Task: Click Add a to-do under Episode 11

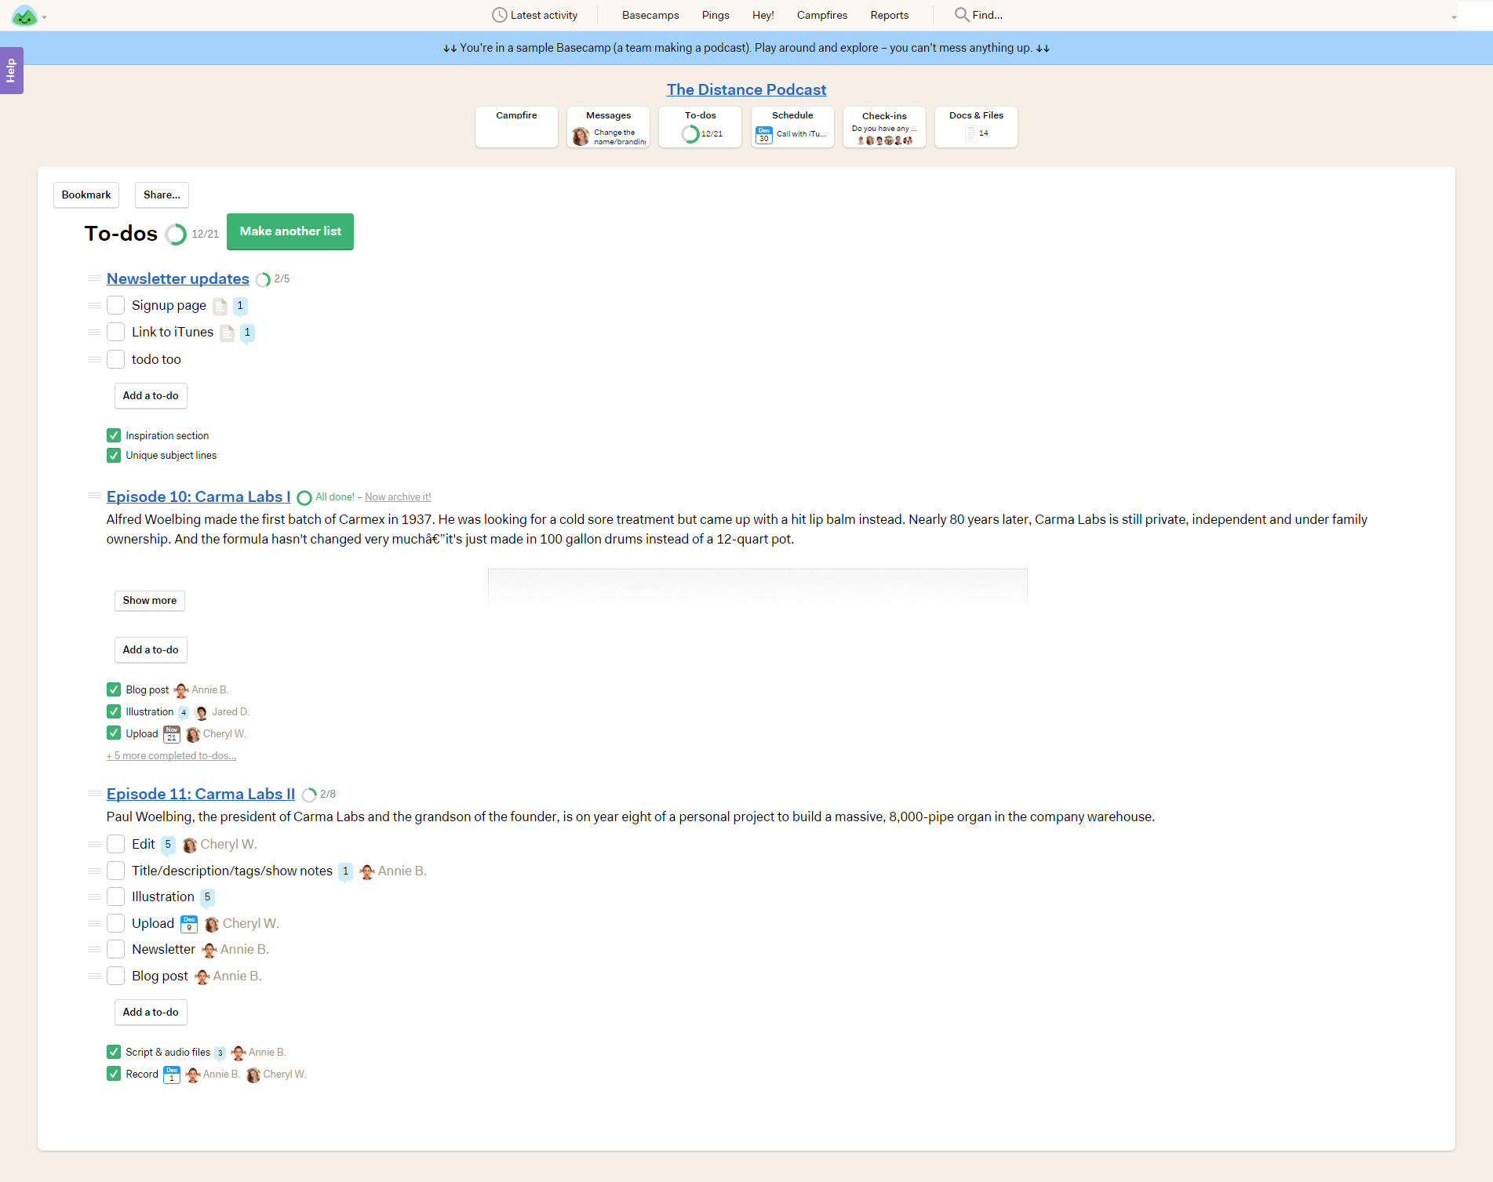Action: pos(151,1012)
